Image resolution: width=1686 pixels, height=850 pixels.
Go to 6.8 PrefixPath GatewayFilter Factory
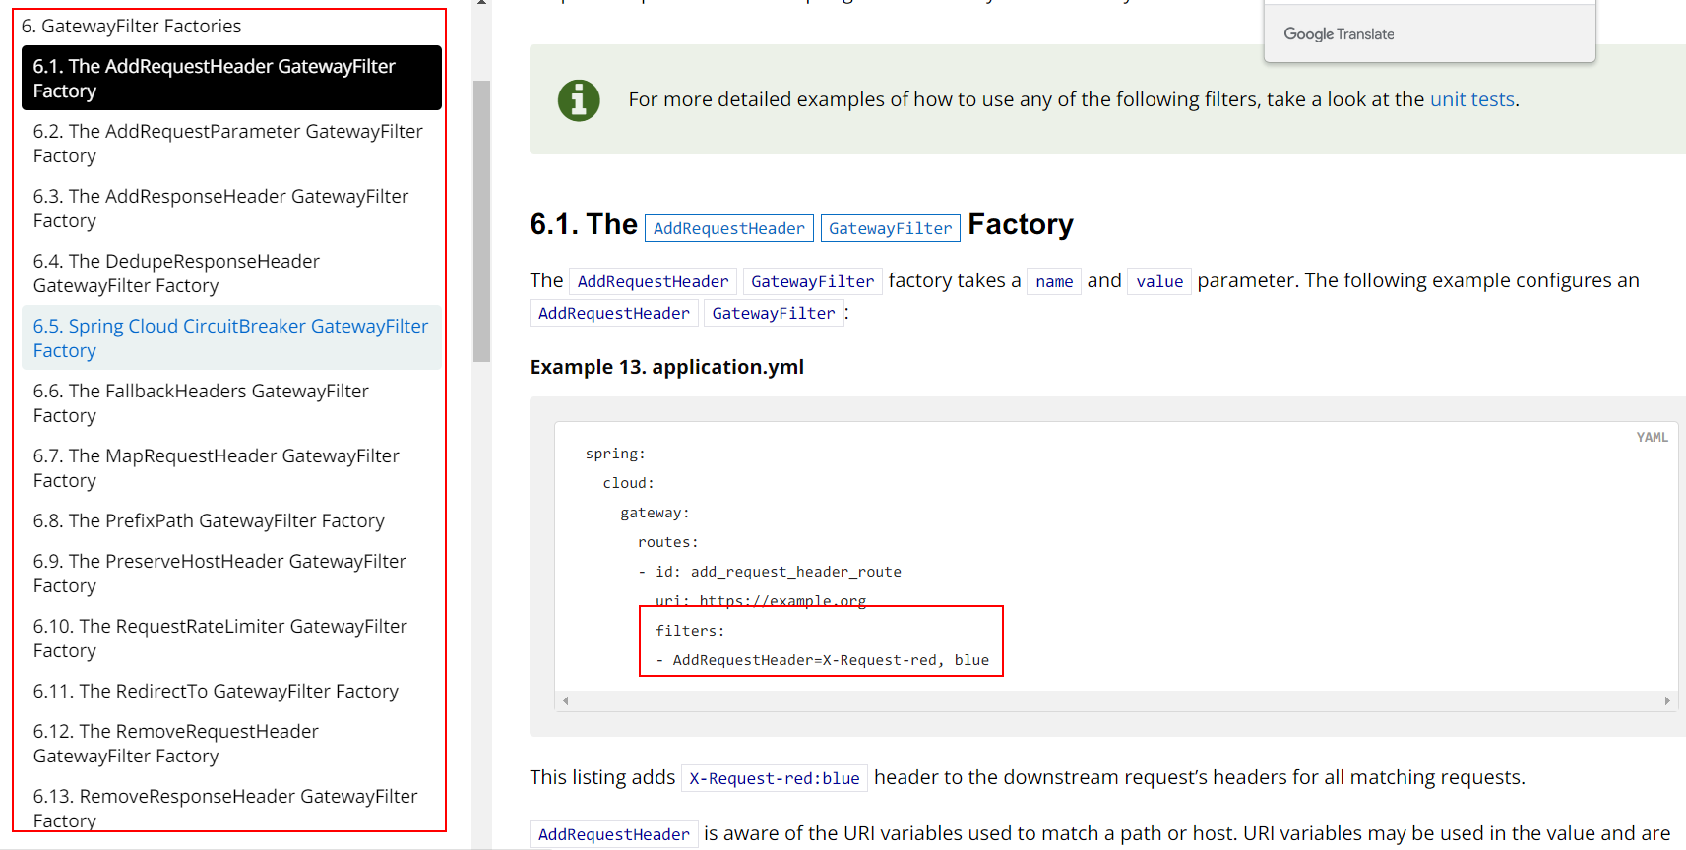click(x=231, y=520)
